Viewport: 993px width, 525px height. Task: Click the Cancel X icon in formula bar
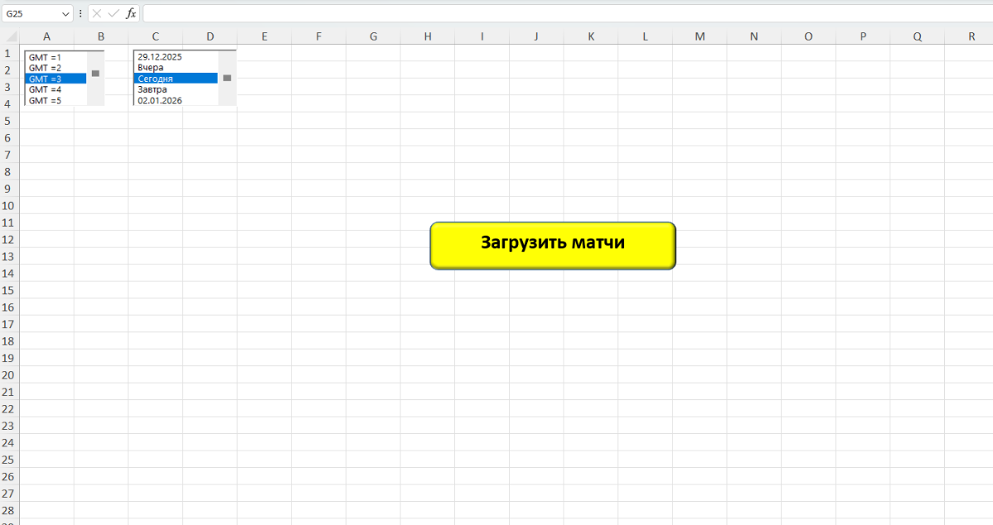pyautogui.click(x=97, y=13)
